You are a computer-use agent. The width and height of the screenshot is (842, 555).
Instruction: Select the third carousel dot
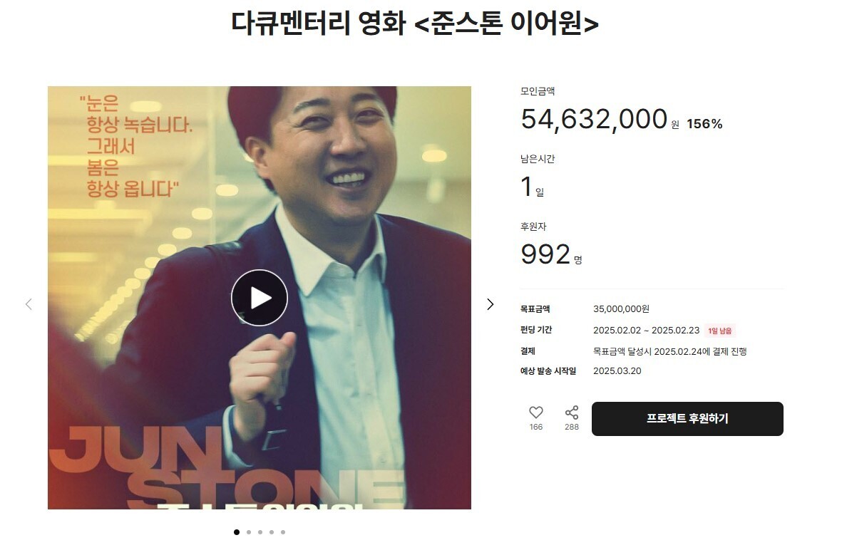click(260, 532)
